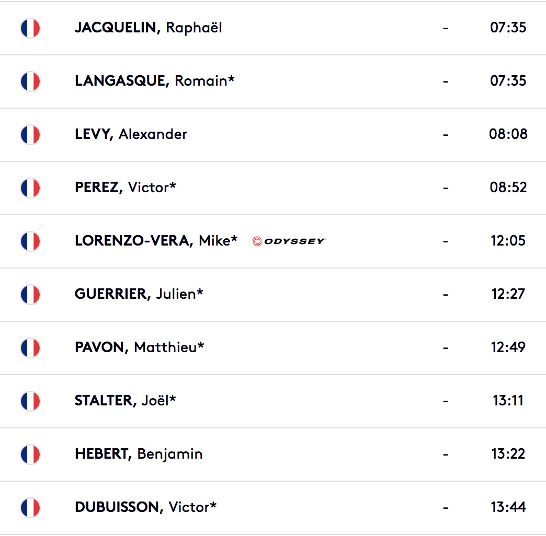The height and width of the screenshot is (536, 546).
Task: Click the flag icon next to Lorenzo-Vera
Action: click(x=30, y=241)
